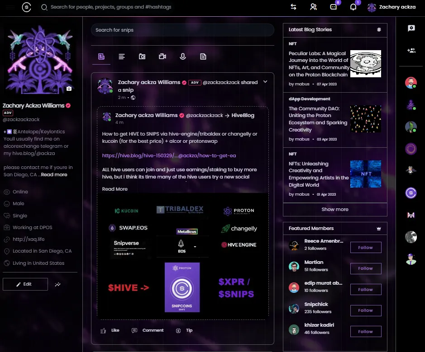Image resolution: width=425 pixels, height=352 pixels.
Task: Select the text posts filter tab
Action: click(122, 56)
